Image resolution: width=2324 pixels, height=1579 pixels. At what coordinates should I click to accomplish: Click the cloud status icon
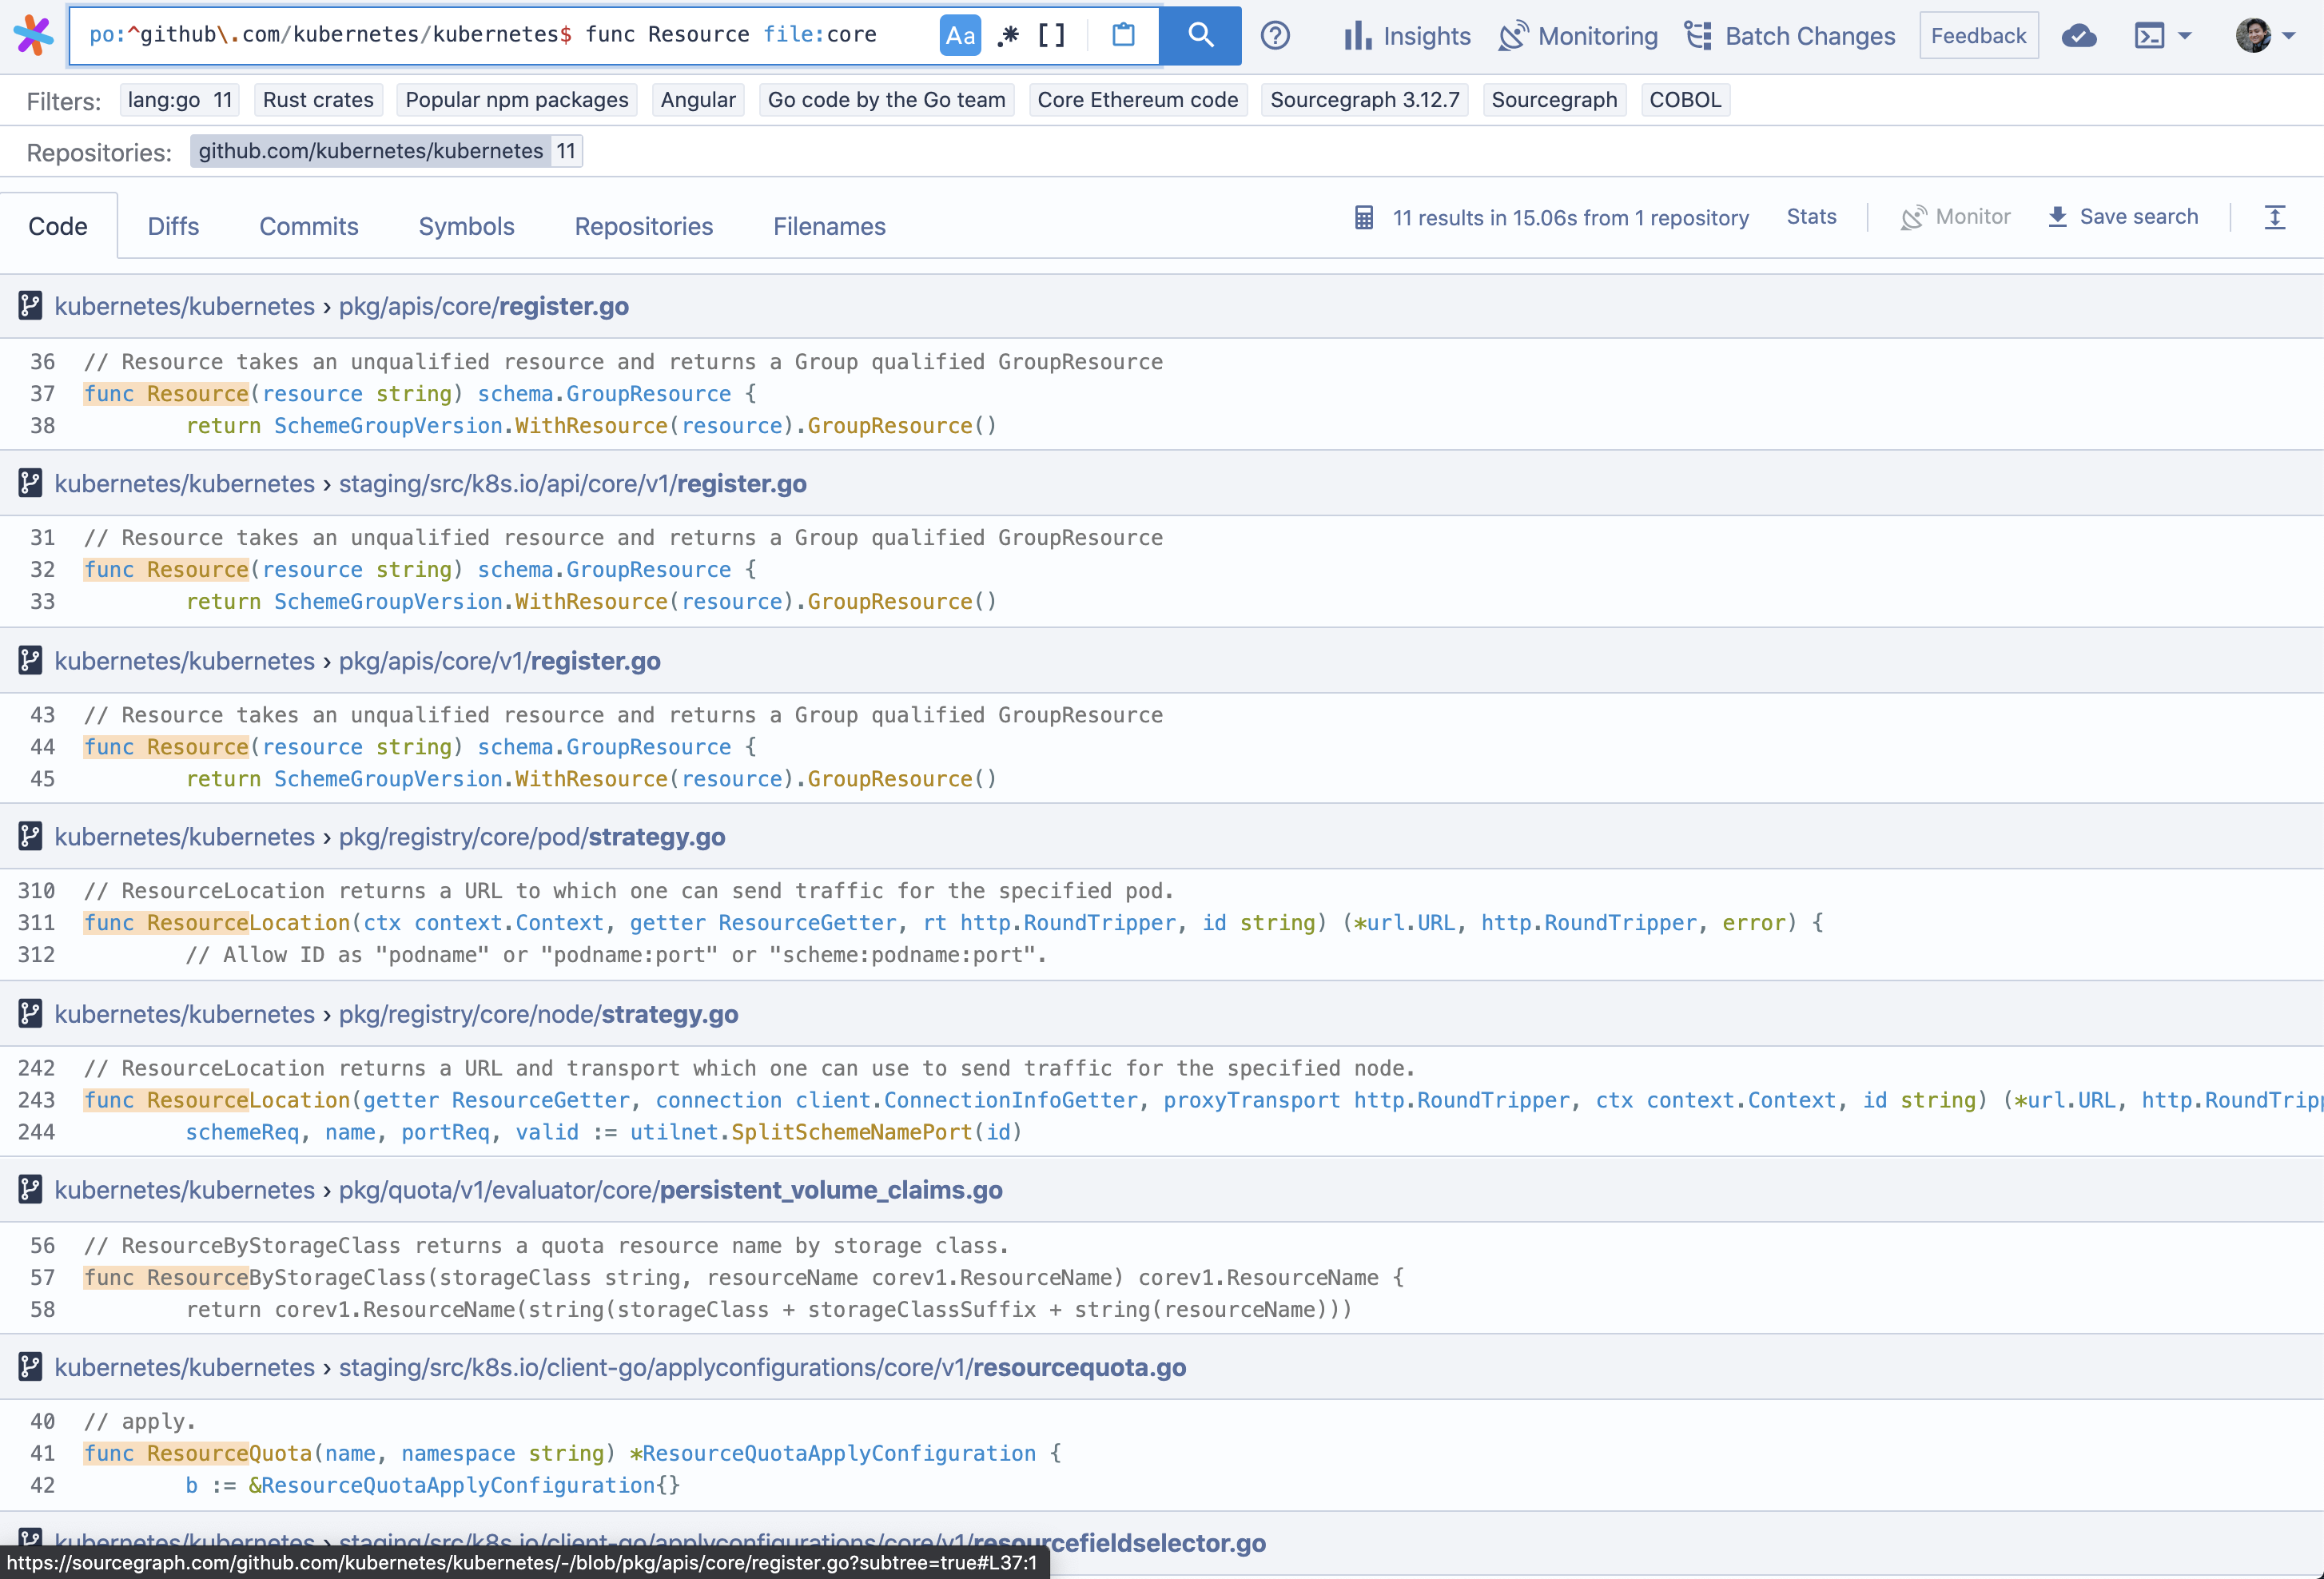coord(2078,36)
